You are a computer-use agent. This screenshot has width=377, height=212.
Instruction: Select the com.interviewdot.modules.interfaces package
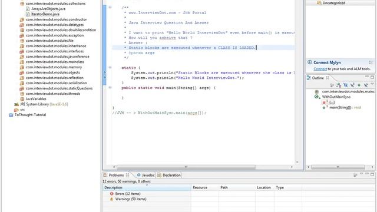pos(55,51)
